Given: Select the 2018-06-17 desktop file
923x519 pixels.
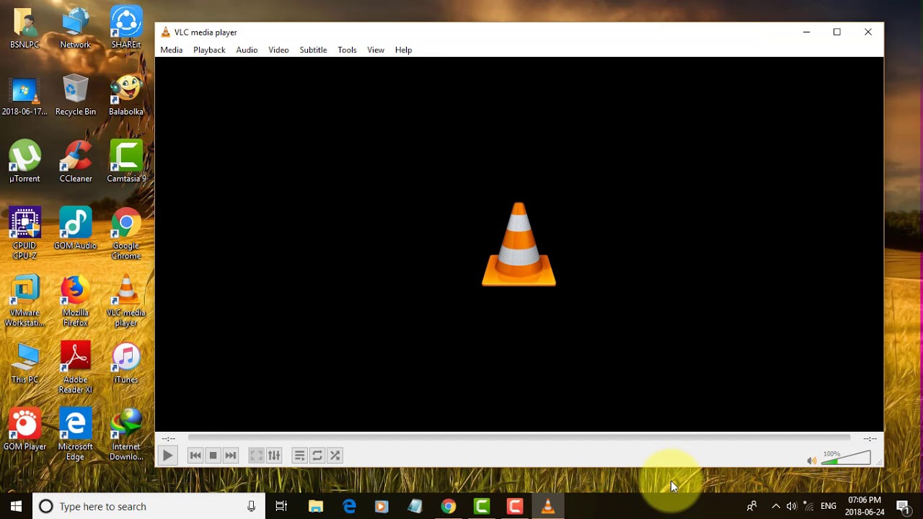Looking at the screenshot, I should [x=25, y=95].
